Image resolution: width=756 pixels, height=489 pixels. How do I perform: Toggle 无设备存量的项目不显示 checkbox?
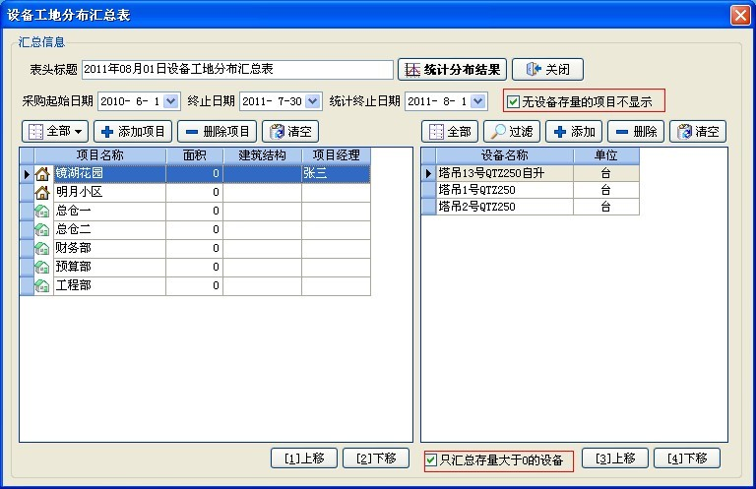click(513, 101)
